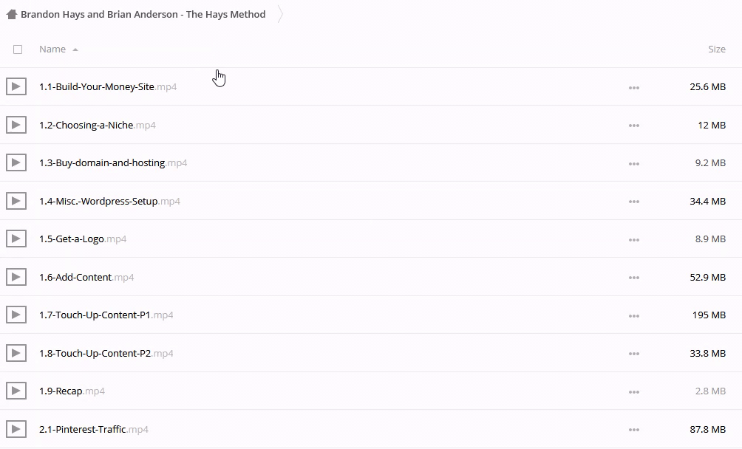This screenshot has height=449, width=742.
Task: Click the play icon for 1.1-Build-Your-Money-Site.mp4
Action: (16, 86)
